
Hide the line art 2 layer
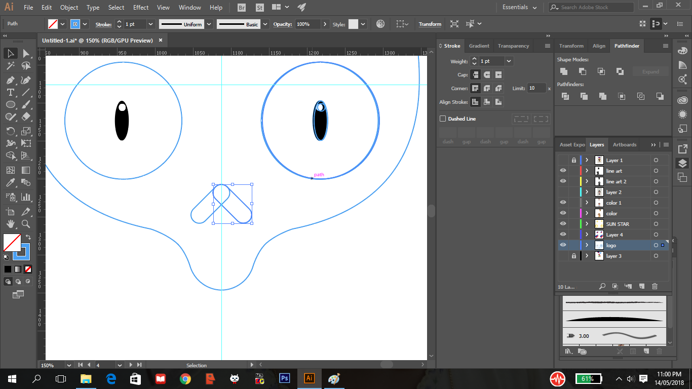(563, 181)
